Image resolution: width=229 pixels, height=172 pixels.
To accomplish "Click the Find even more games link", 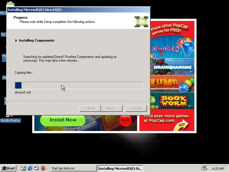I will (166, 118).
